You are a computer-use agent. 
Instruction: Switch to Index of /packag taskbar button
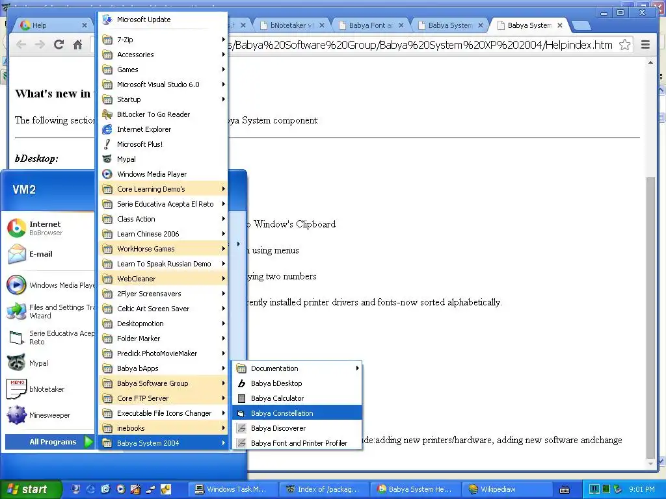(323, 489)
